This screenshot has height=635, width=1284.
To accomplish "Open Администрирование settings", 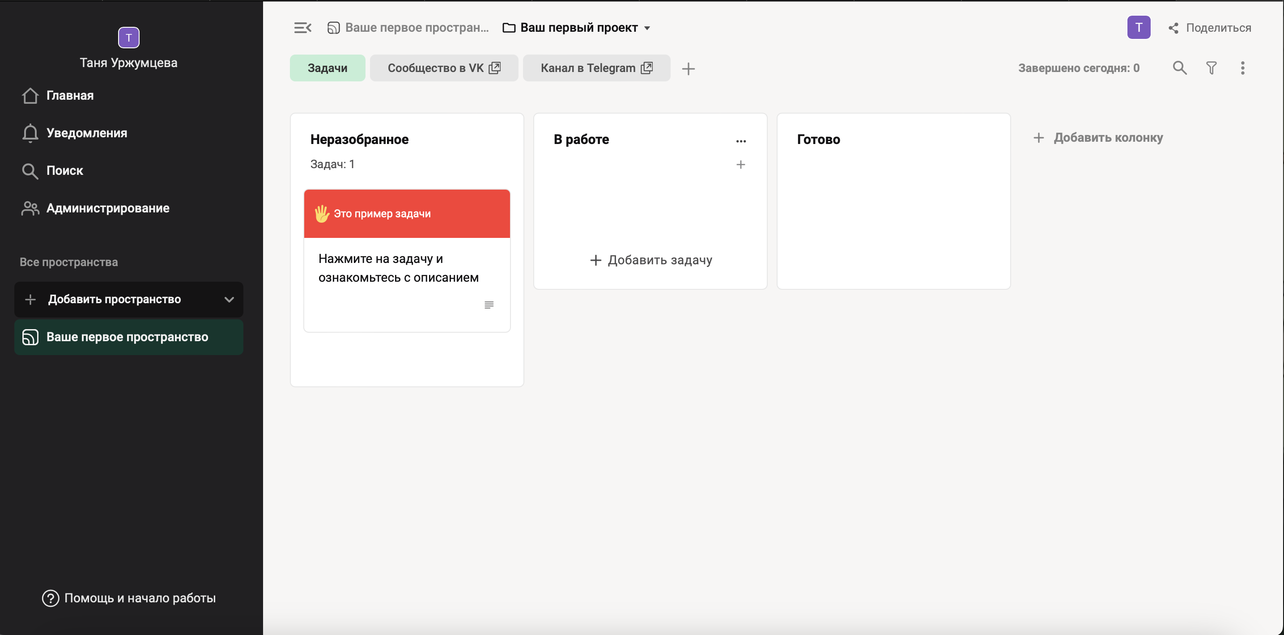I will click(108, 208).
